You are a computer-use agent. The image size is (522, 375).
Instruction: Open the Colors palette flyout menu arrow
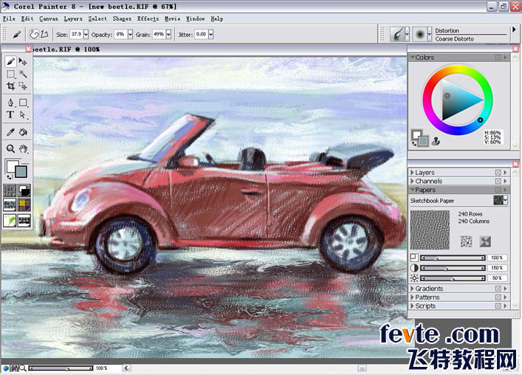point(505,58)
